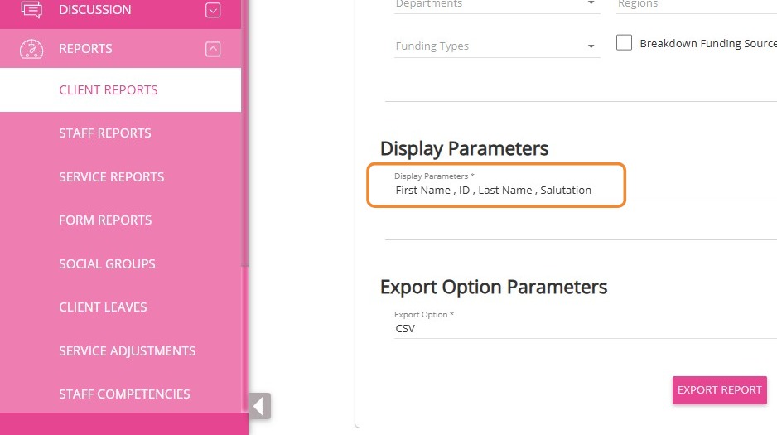The image size is (777, 435).
Task: Open Client Leaves section
Action: pyautogui.click(x=103, y=307)
